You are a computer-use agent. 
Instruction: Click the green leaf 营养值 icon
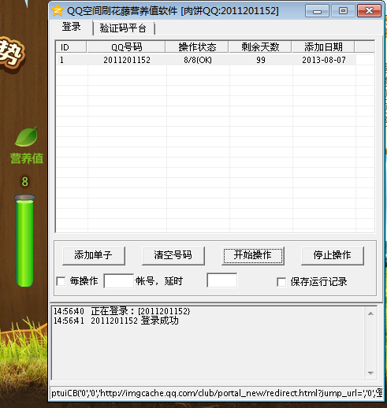click(x=26, y=136)
